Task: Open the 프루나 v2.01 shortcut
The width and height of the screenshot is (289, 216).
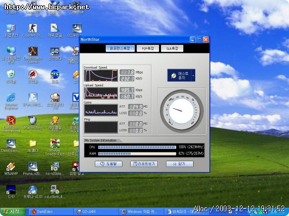Action: pyautogui.click(x=33, y=192)
